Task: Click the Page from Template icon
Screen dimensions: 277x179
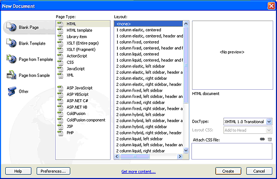Action: (x=11, y=59)
